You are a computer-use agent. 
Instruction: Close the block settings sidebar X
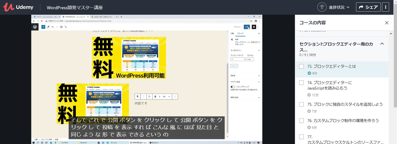[x=259, y=34]
